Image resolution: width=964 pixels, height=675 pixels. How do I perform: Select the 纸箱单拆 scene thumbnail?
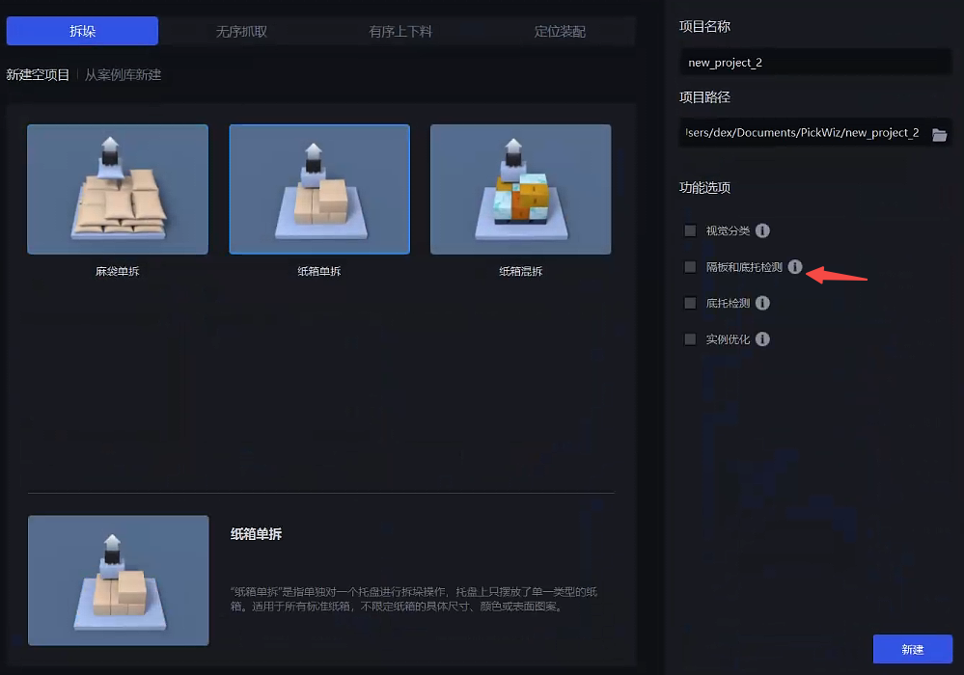[319, 189]
